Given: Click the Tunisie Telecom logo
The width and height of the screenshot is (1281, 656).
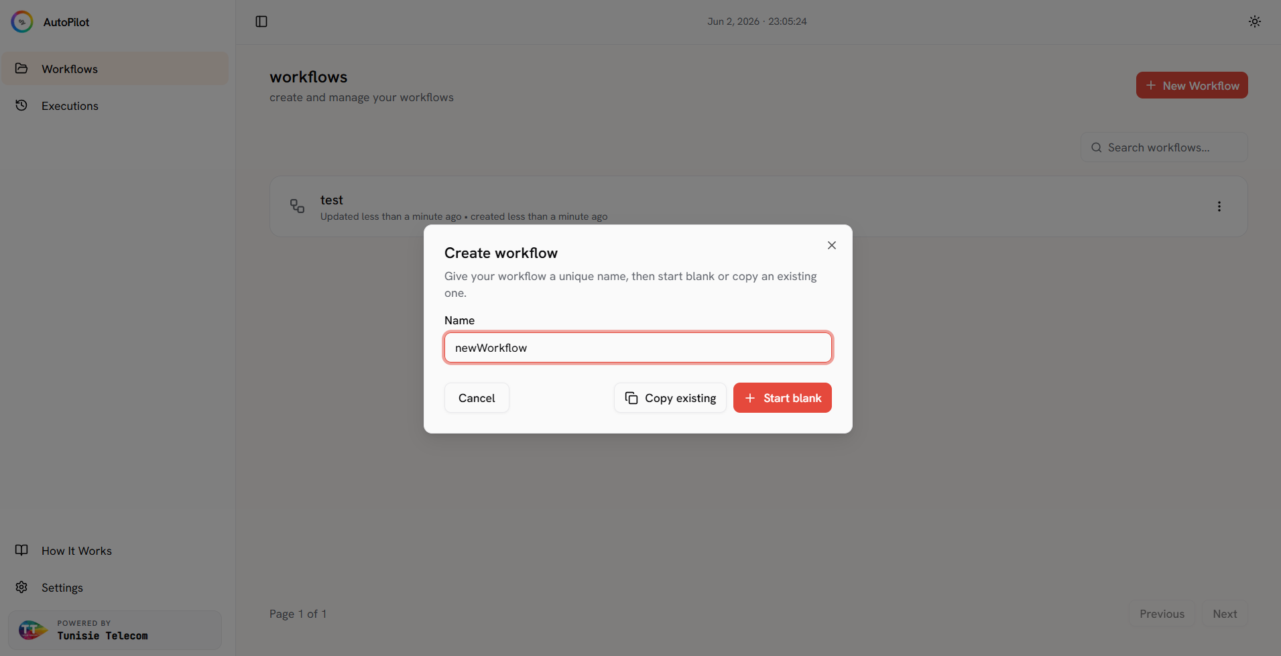Looking at the screenshot, I should pyautogui.click(x=32, y=630).
